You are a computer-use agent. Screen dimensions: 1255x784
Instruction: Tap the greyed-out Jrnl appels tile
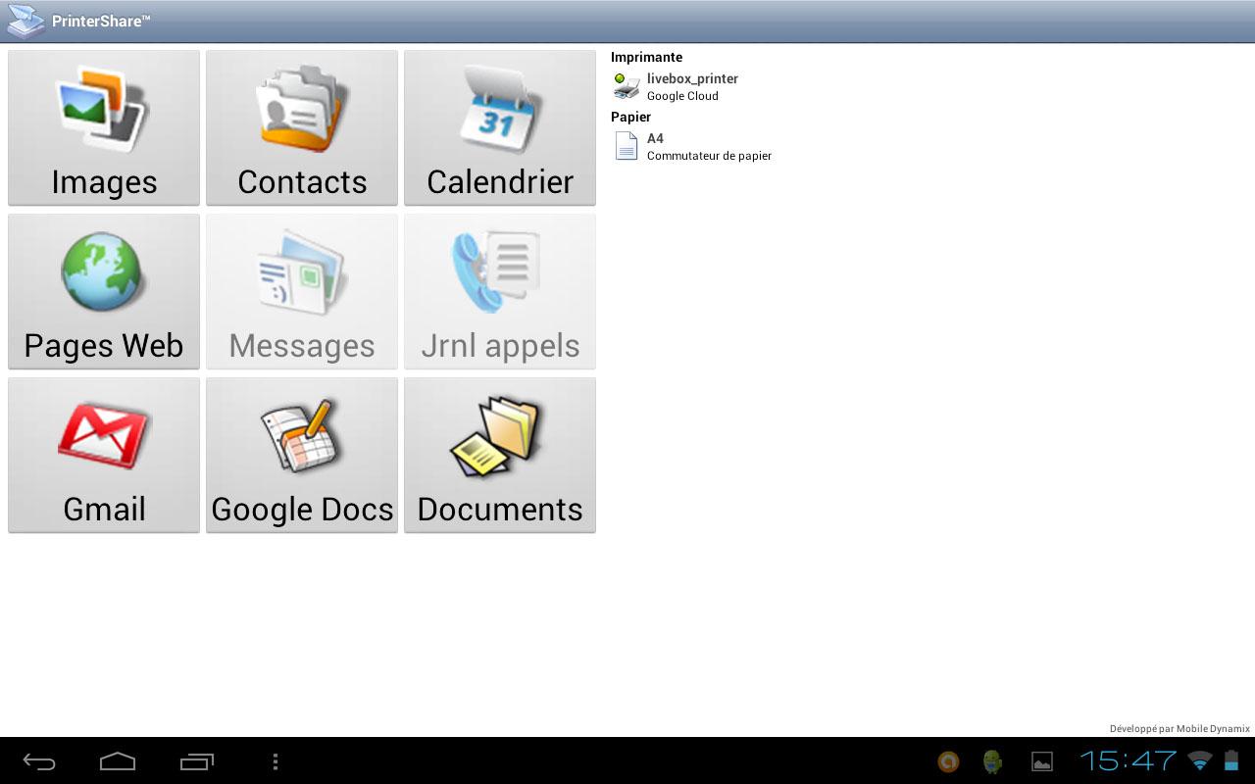click(x=500, y=292)
